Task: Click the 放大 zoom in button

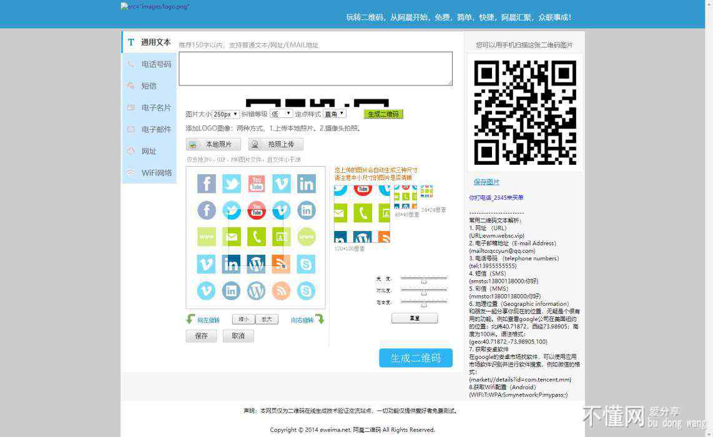Action: click(267, 319)
